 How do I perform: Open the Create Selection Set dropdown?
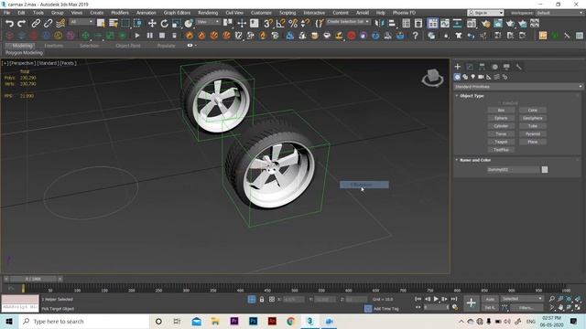click(x=348, y=22)
